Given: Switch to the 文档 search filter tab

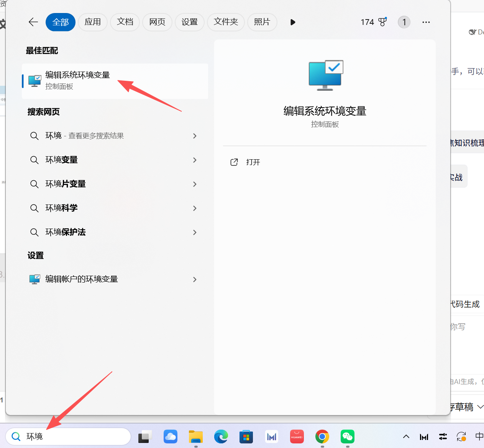Looking at the screenshot, I should [125, 22].
